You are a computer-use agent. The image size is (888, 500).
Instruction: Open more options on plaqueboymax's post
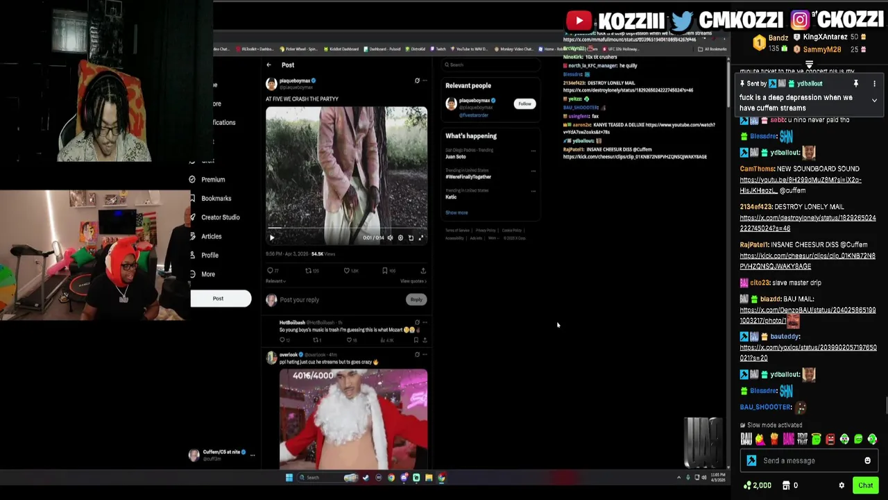(425, 81)
